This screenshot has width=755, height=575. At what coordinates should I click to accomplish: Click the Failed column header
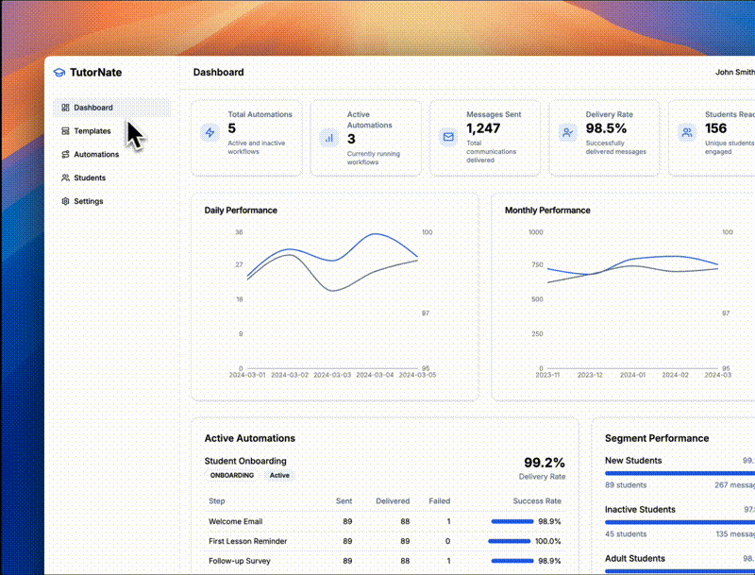[440, 501]
